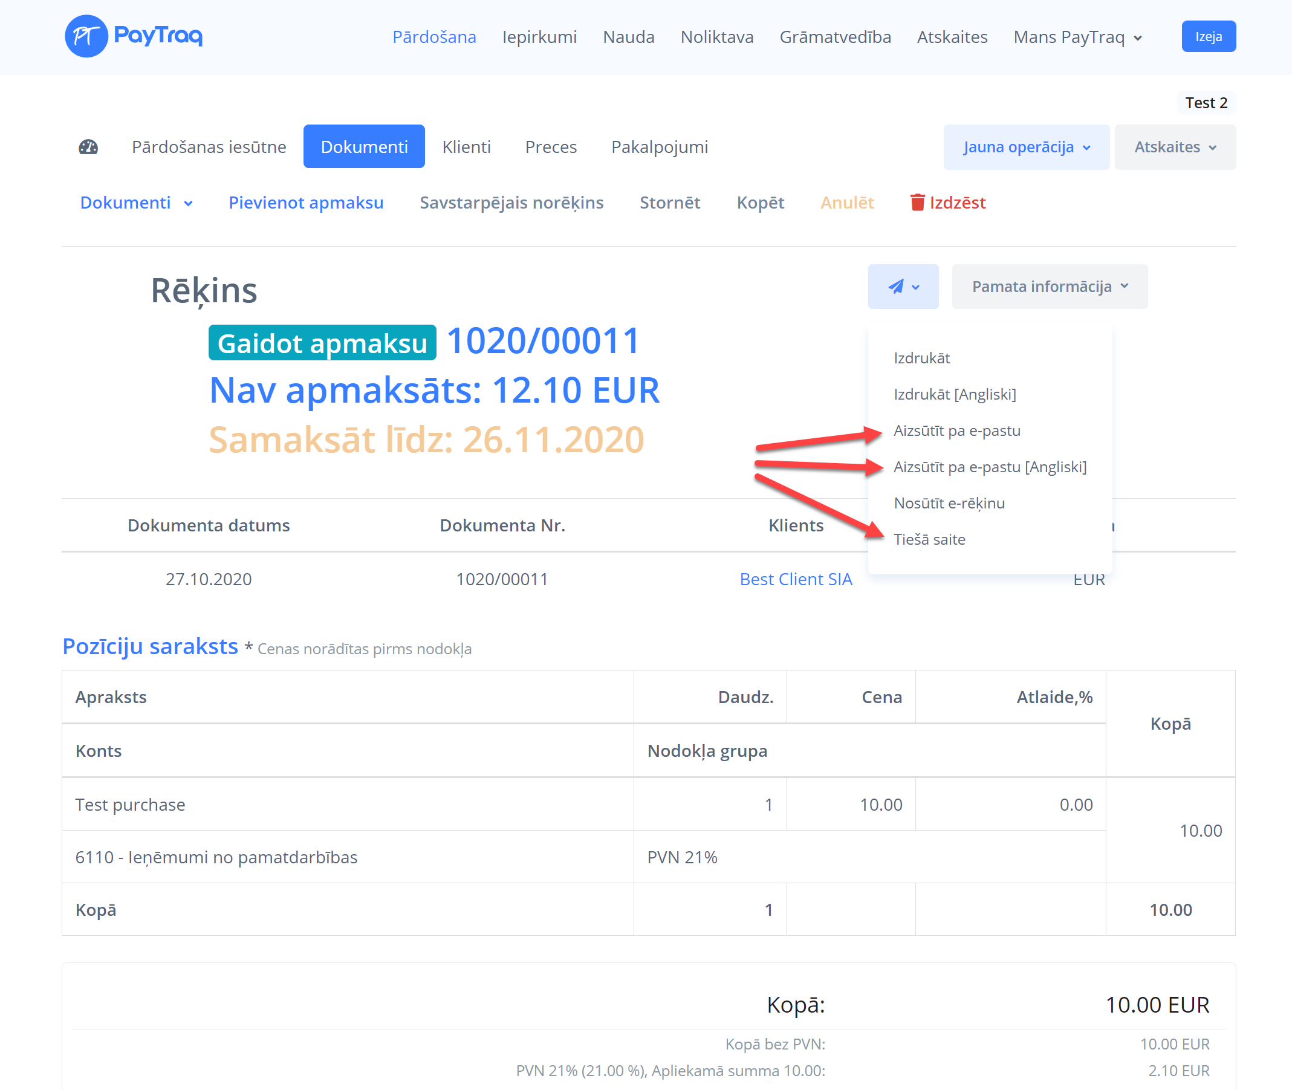Screen dimensions: 1292x1090
Task: Click the trash icon next to Izdzēst
Action: [917, 203]
